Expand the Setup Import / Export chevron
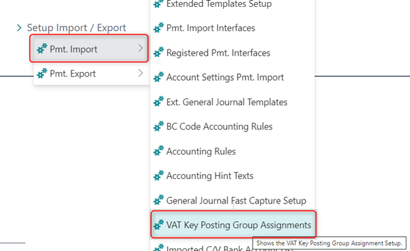This screenshot has height=251, width=410. click(x=19, y=28)
